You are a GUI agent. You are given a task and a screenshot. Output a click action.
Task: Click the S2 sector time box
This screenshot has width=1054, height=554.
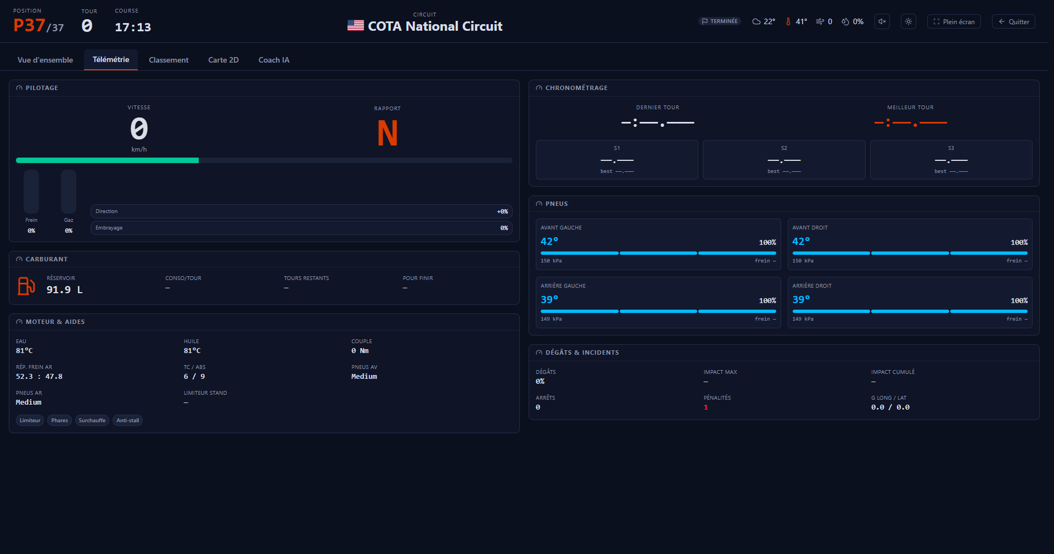(784, 160)
